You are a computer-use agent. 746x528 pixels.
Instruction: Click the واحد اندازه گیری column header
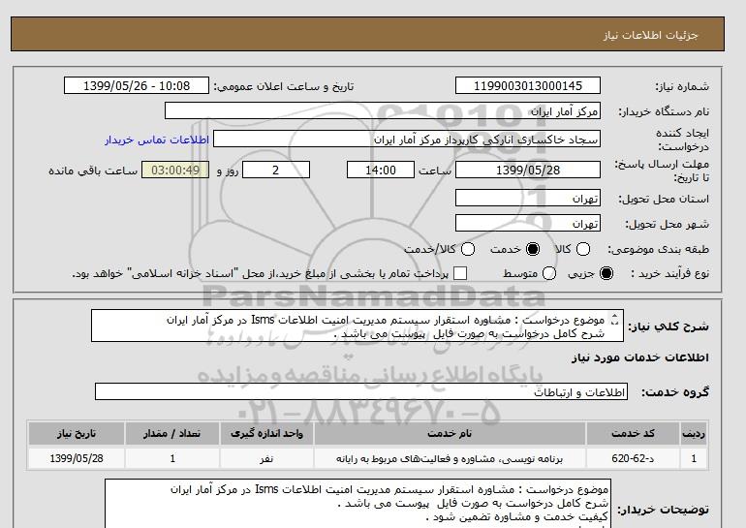tap(266, 433)
